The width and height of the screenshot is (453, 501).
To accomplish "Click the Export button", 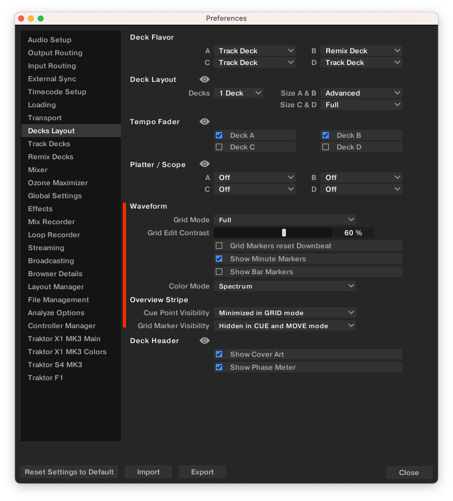I will tap(202, 472).
